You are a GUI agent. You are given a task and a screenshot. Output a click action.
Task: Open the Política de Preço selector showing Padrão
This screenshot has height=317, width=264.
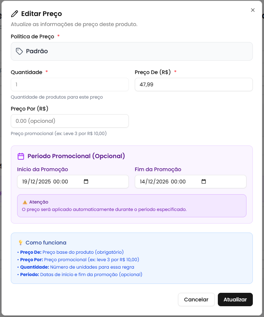(x=131, y=51)
